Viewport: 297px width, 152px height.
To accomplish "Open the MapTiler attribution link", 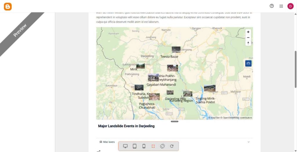I will [214, 118].
